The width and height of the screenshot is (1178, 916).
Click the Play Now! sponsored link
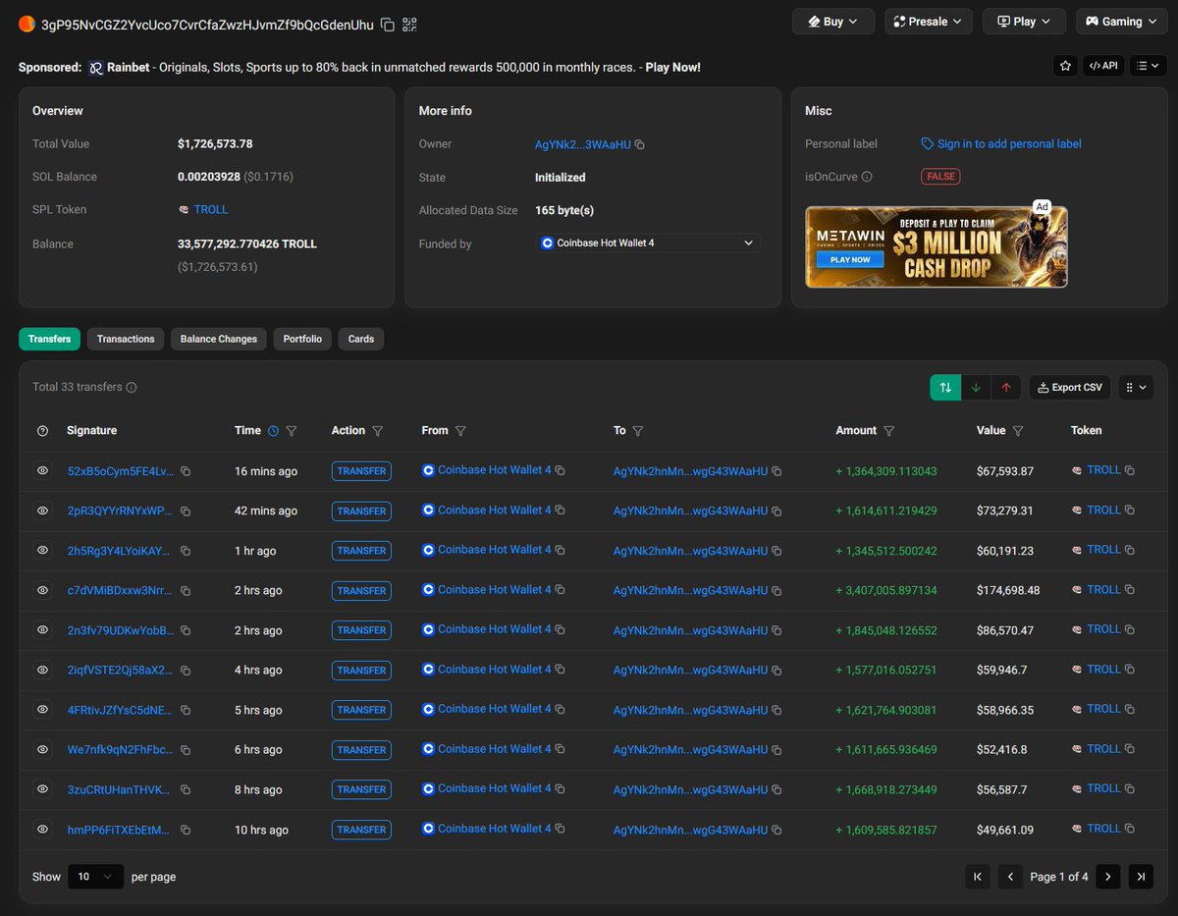click(672, 68)
